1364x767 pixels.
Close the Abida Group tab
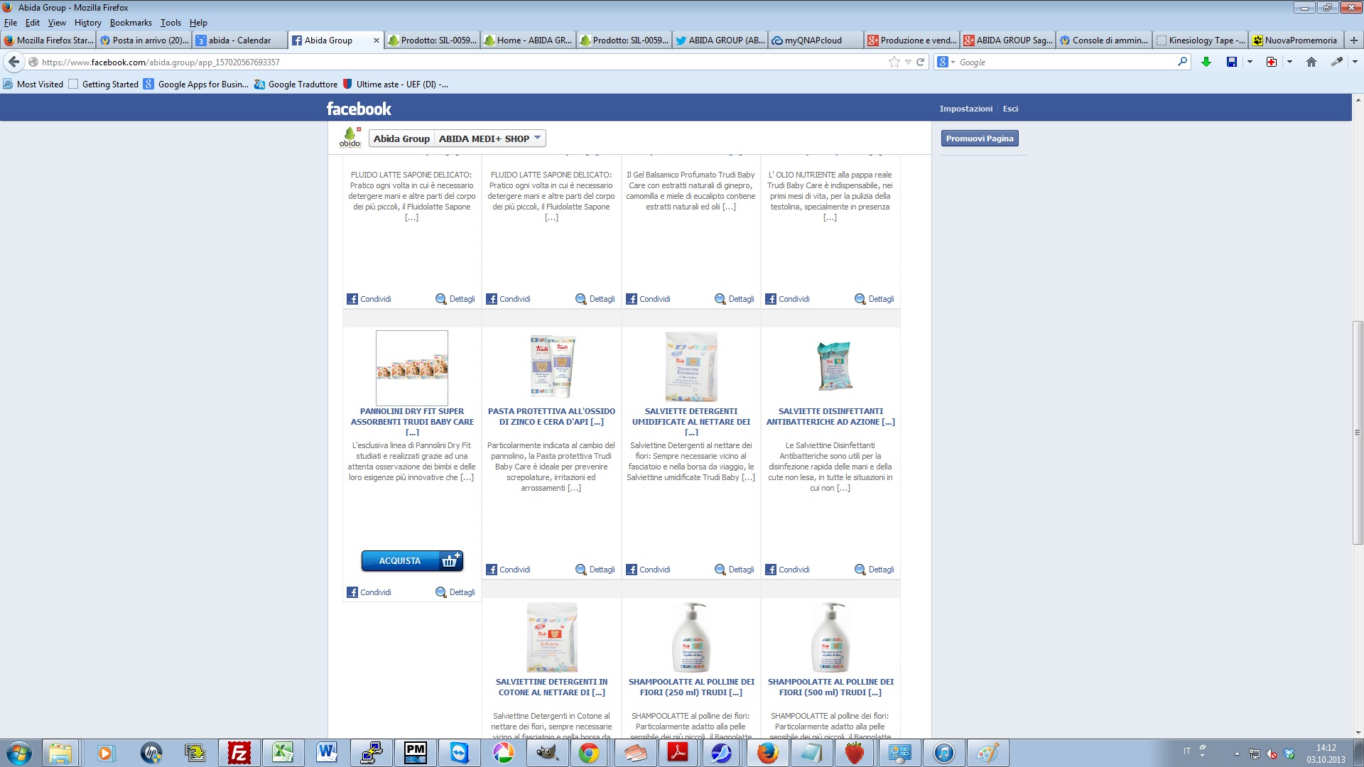click(x=376, y=40)
